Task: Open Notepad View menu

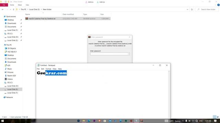Action: pos(54,69)
